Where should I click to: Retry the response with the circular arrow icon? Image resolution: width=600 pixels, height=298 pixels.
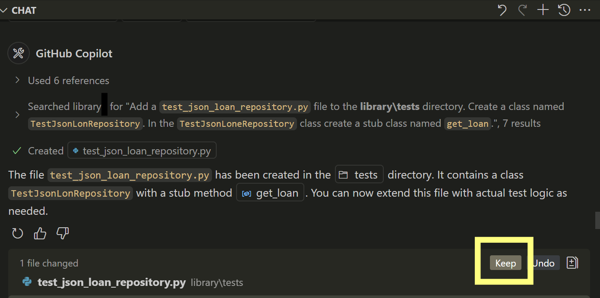click(x=17, y=233)
